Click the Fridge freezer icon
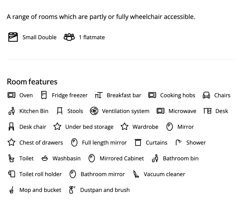 (x=44, y=95)
